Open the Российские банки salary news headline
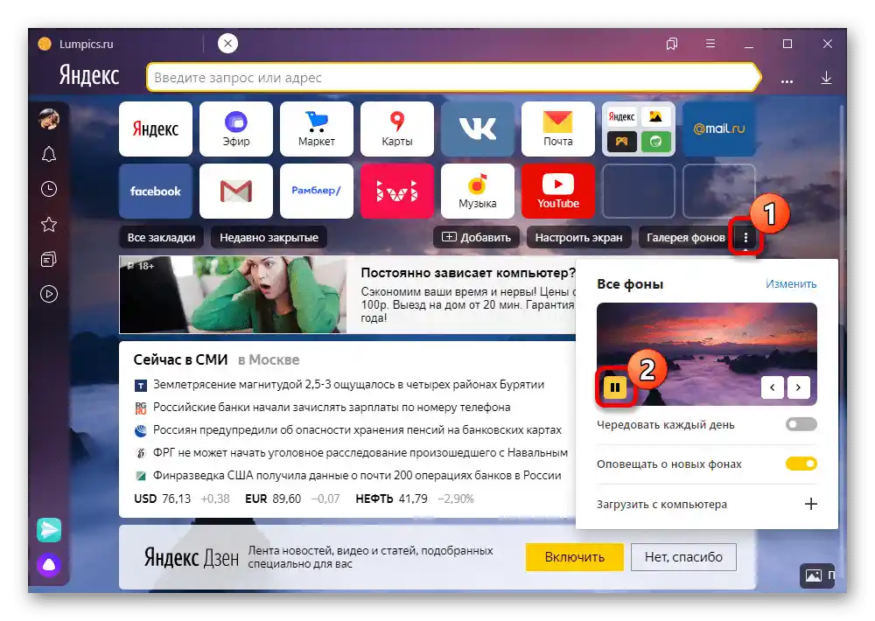The height and width of the screenshot is (621, 875). (332, 408)
